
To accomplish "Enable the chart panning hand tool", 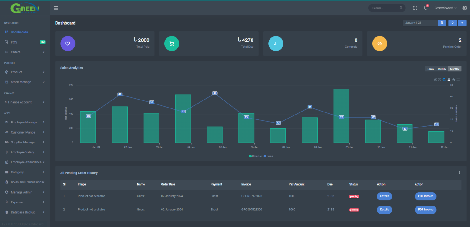I will coord(449,80).
